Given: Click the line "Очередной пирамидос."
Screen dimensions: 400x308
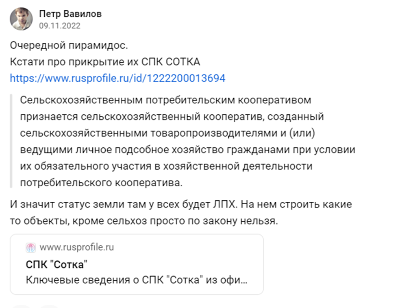Looking at the screenshot, I should click(65, 45).
